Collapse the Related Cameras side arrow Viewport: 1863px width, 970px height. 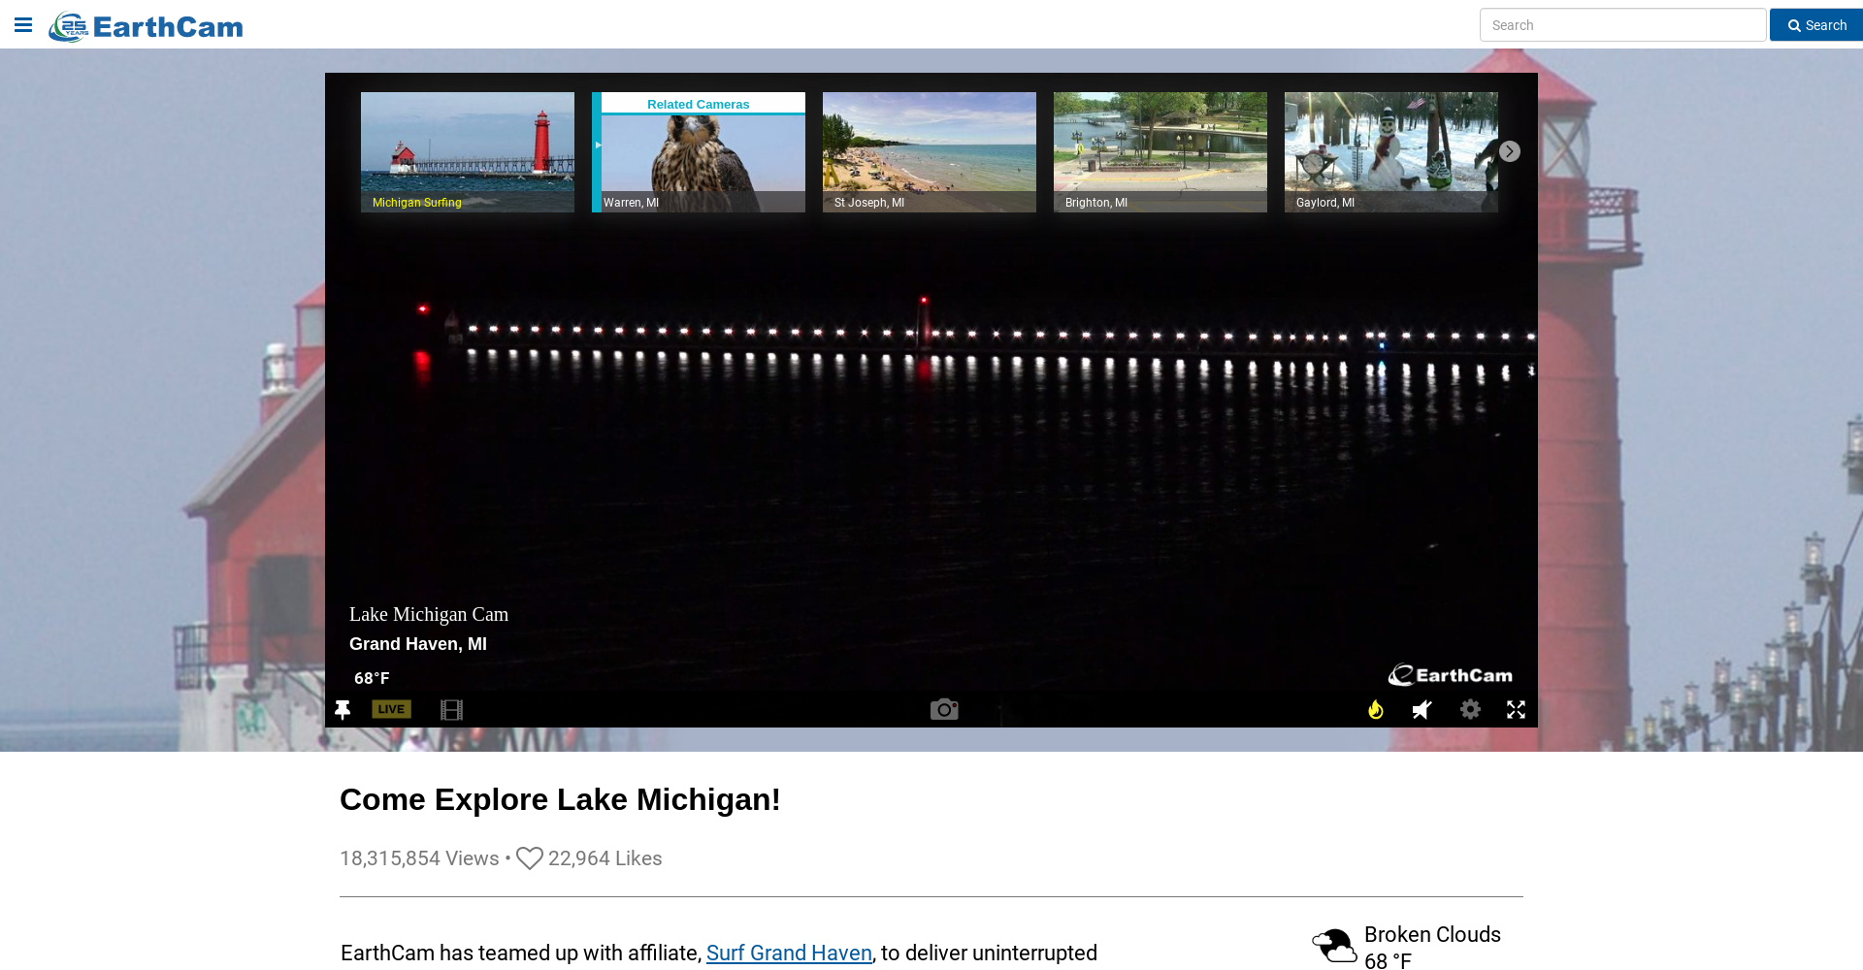coord(598,145)
